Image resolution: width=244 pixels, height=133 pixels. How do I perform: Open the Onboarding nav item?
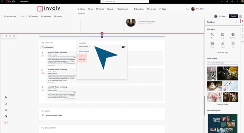coord(139,9)
